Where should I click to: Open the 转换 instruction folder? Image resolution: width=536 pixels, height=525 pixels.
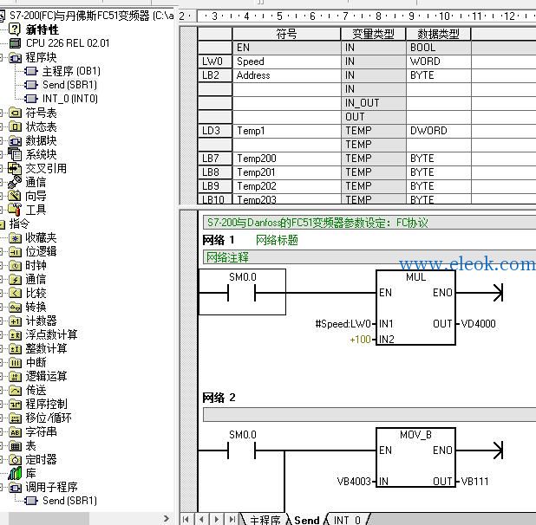(x=15, y=308)
